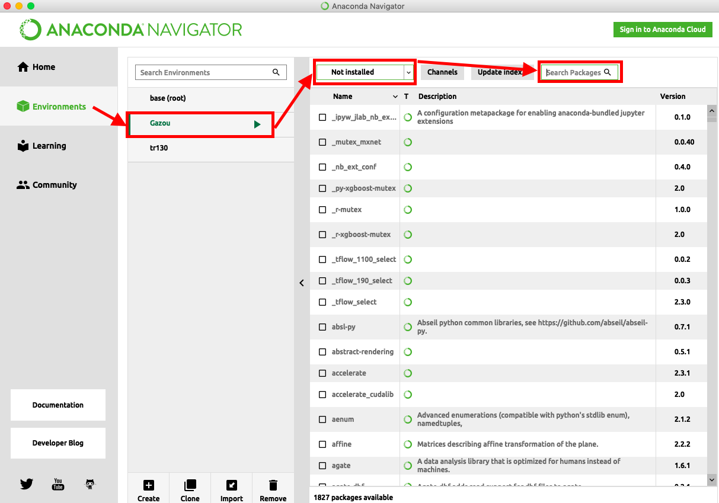Click the search magnifier in Search Environments
Viewport: 719px width, 503px height.
(276, 72)
